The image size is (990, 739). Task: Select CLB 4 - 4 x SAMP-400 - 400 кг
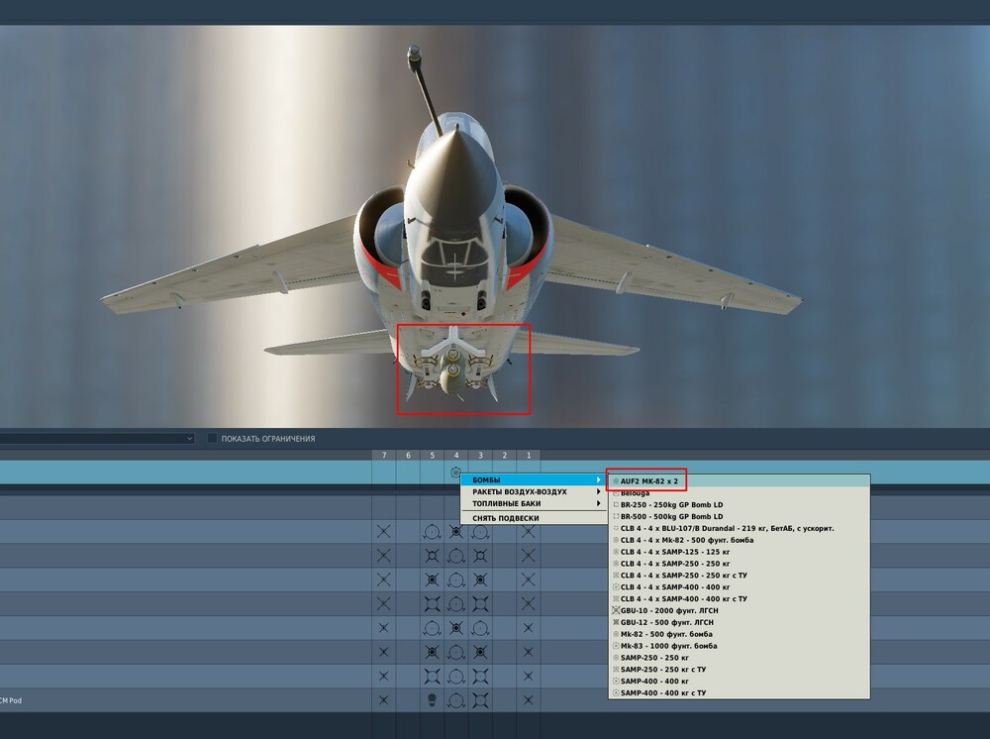[x=739, y=586]
